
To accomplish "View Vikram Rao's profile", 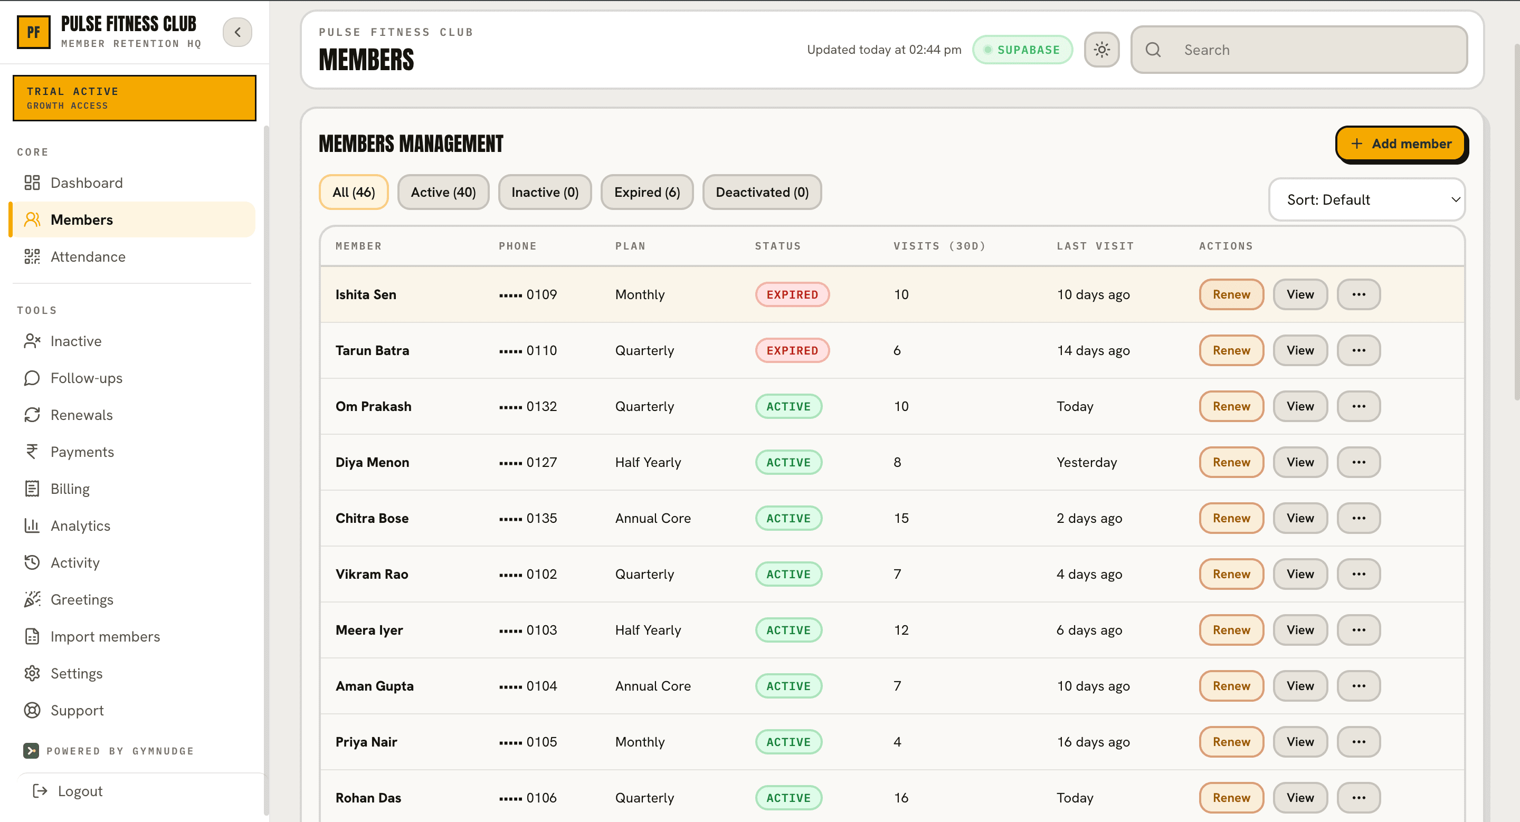I will coord(1300,574).
